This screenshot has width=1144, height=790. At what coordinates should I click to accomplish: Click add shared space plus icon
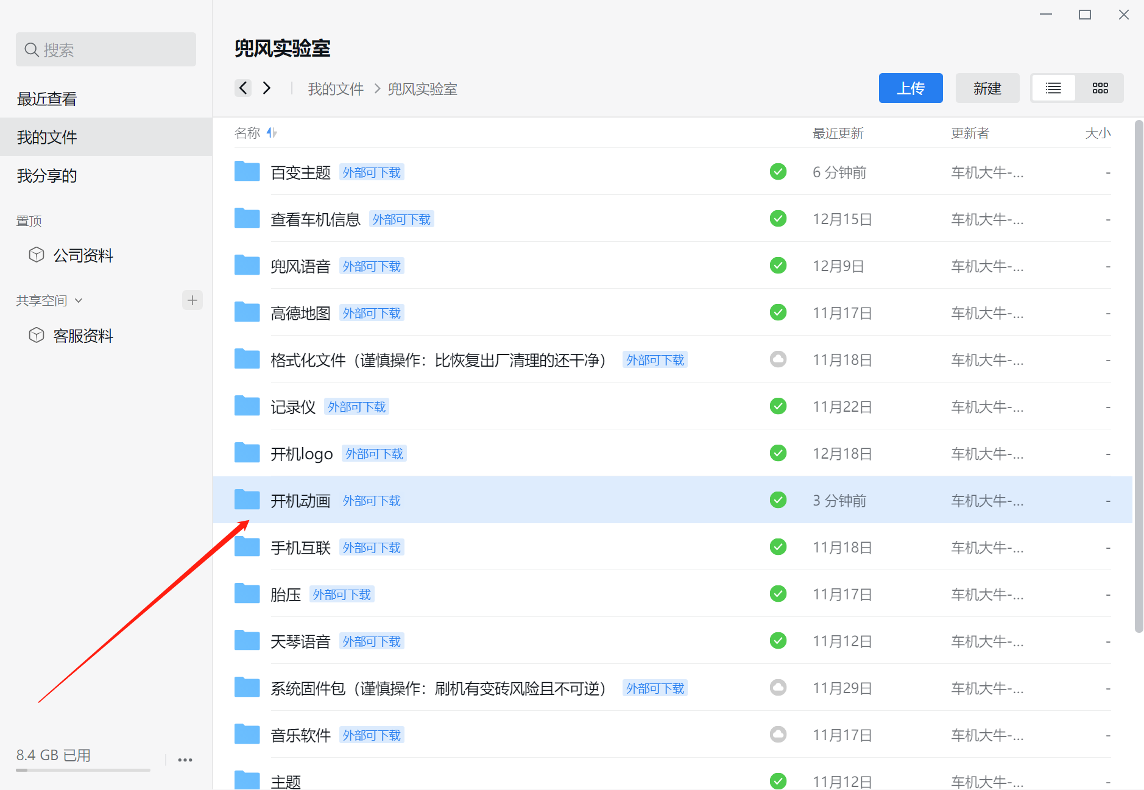pyautogui.click(x=192, y=300)
